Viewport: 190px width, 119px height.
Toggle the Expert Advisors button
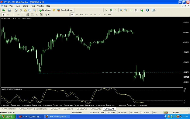pos(65,10)
